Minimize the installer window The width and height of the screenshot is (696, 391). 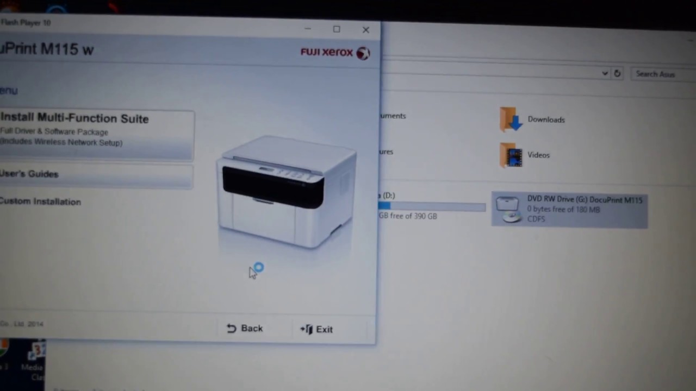coord(308,28)
